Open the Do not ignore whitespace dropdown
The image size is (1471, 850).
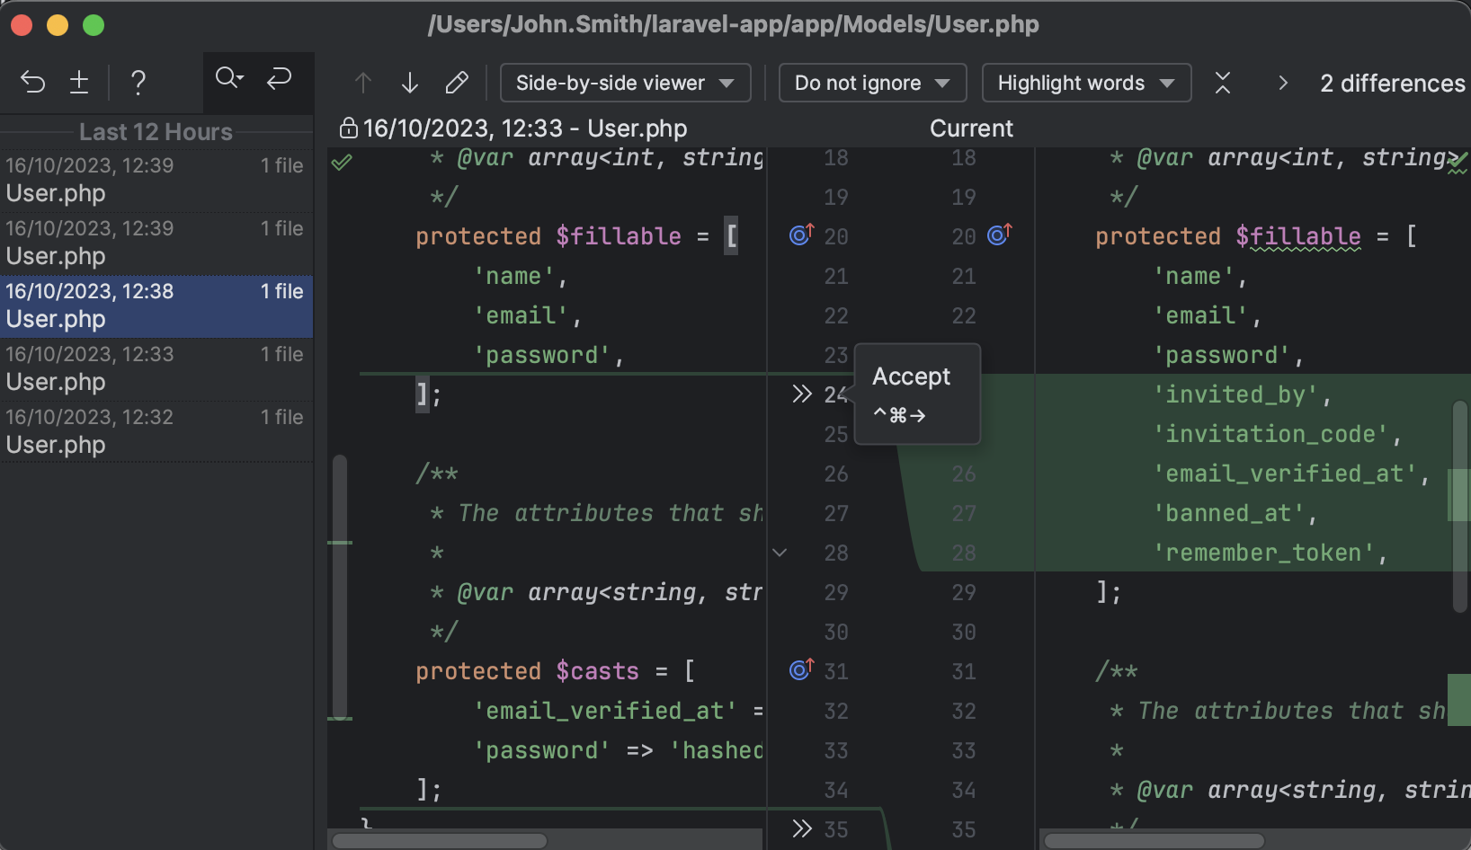coord(871,83)
